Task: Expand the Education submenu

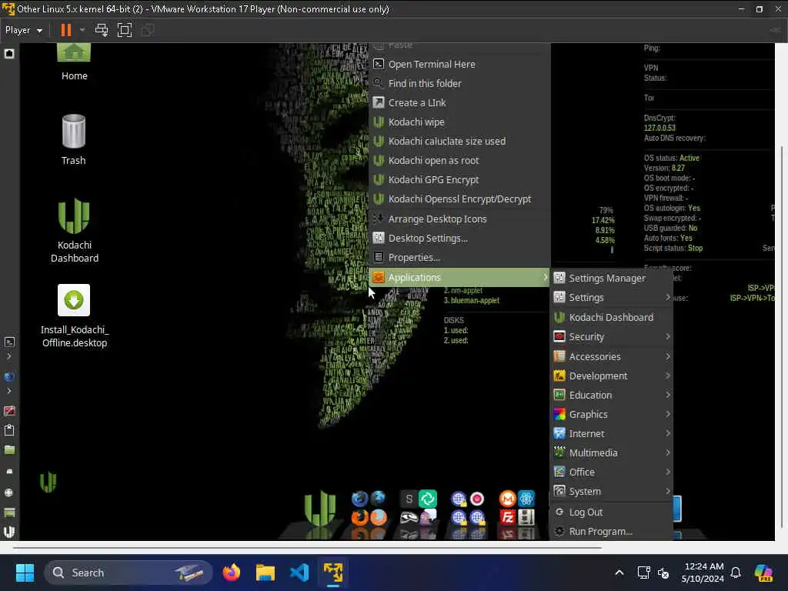Action: click(x=612, y=395)
